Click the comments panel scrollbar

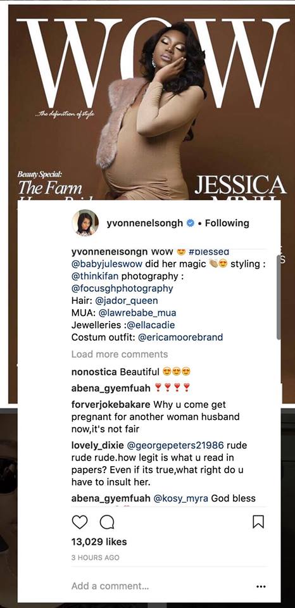click(278, 298)
